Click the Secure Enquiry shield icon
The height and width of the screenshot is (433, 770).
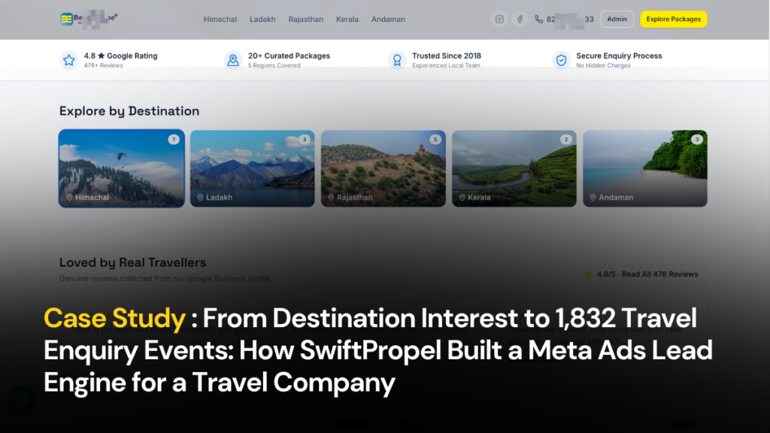click(561, 60)
